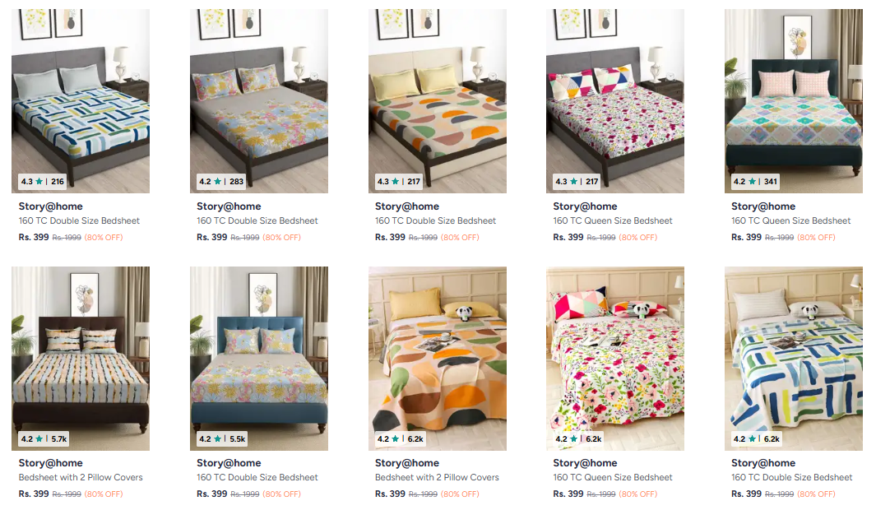
Task: Click the 5.7k reviews rating badge
Action: tap(44, 439)
